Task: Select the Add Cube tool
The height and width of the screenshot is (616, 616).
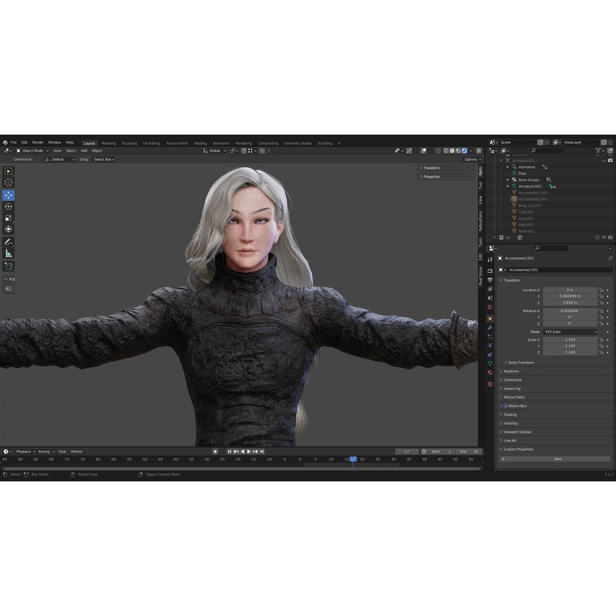Action: pos(8,266)
